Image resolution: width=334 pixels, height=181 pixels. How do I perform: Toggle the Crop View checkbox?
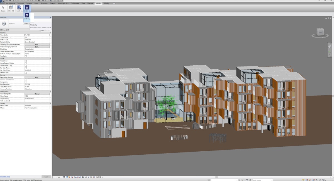tap(26, 61)
